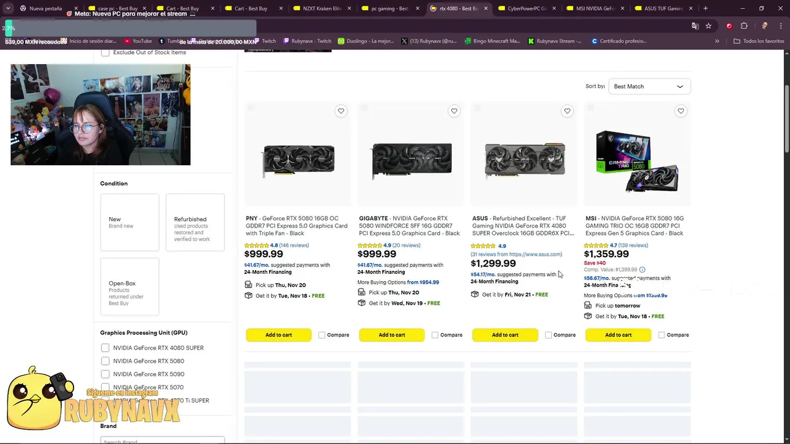Tick Compare for the PNY card

[x=322, y=335]
